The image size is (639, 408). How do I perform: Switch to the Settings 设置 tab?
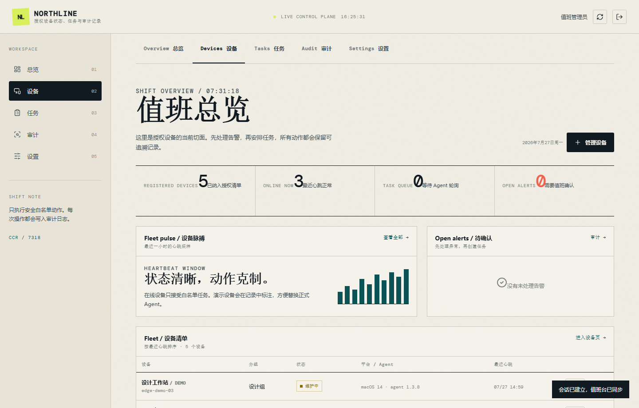[369, 49]
